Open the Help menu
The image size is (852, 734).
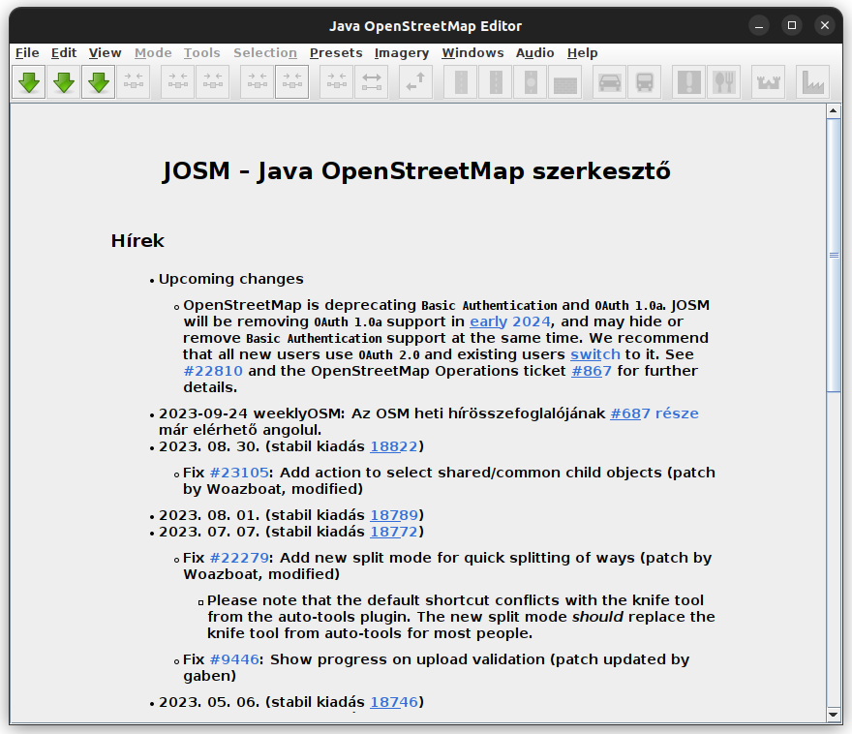(x=583, y=52)
